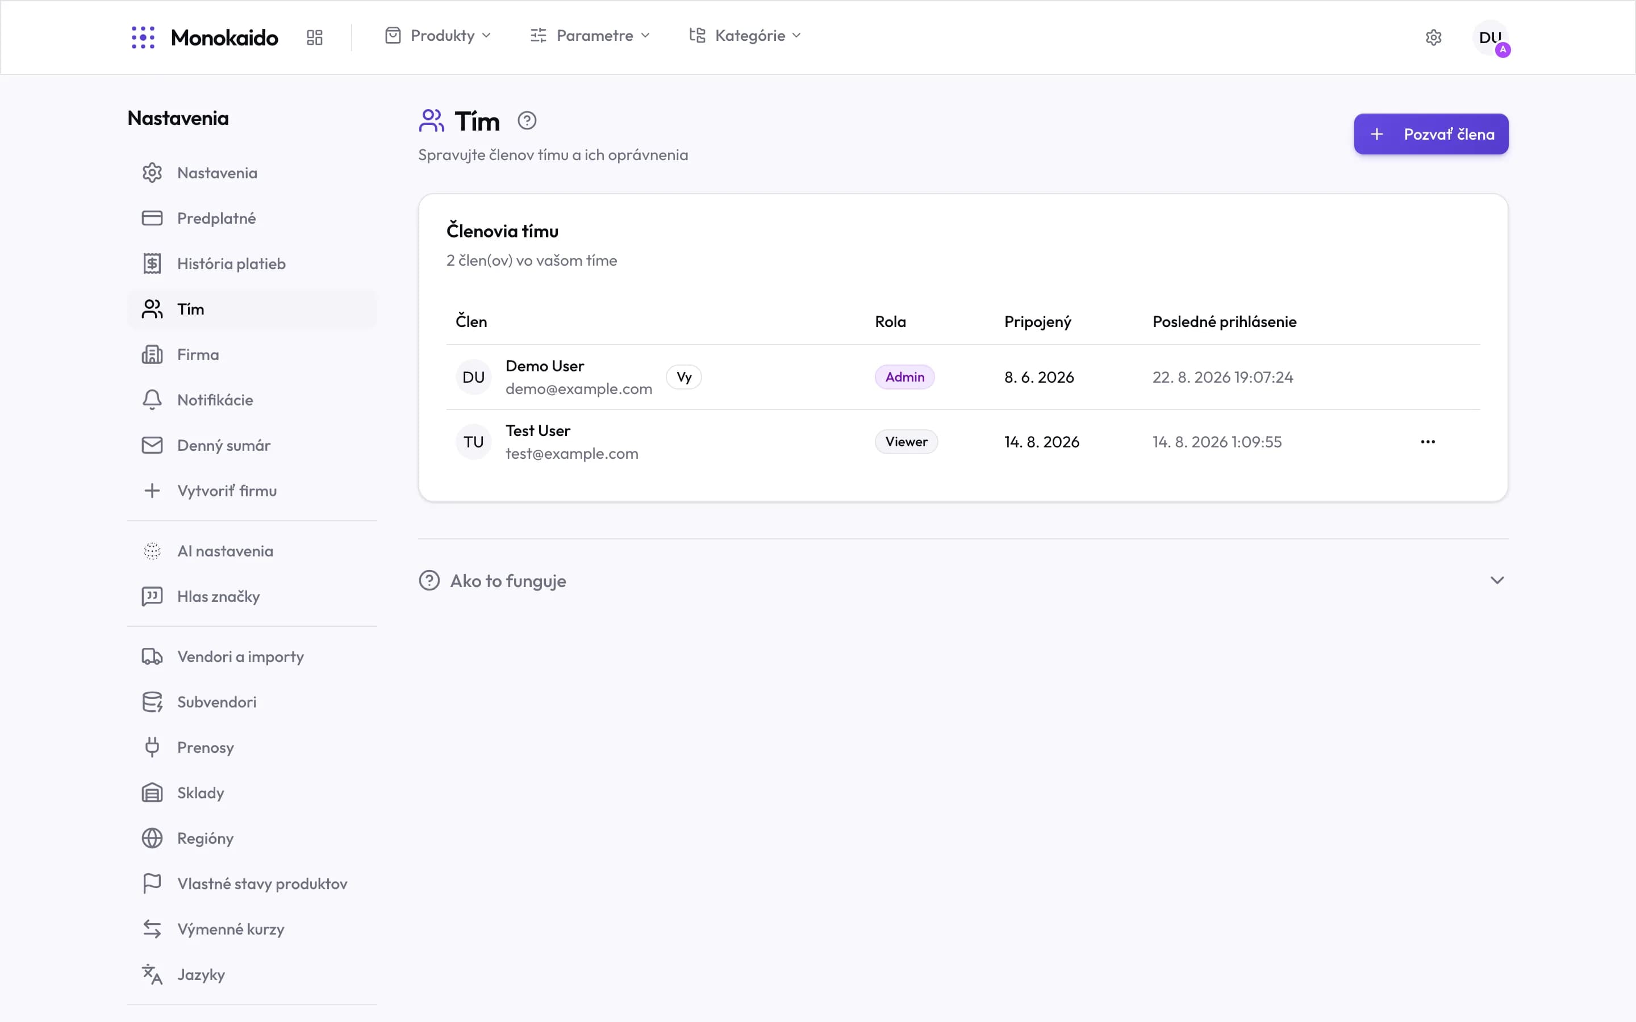
Task: Click the Hlas značky quote icon
Action: pyautogui.click(x=152, y=596)
